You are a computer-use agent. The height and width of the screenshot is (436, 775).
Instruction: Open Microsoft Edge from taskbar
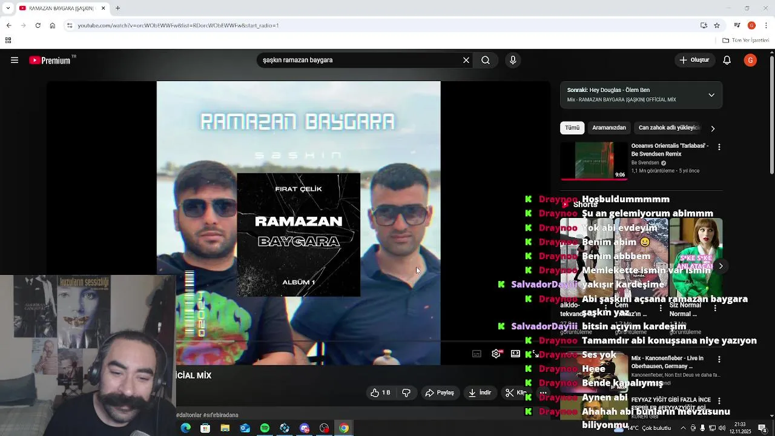coord(185,428)
